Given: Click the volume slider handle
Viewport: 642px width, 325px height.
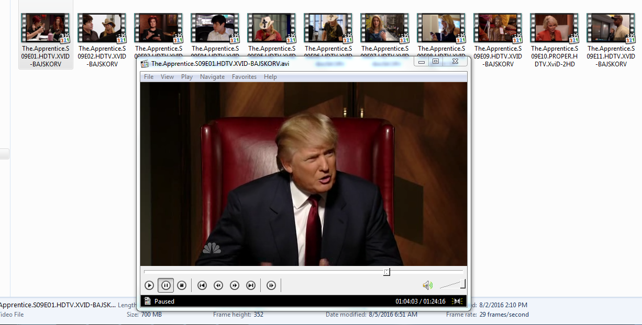Looking at the screenshot, I should pos(462,284).
